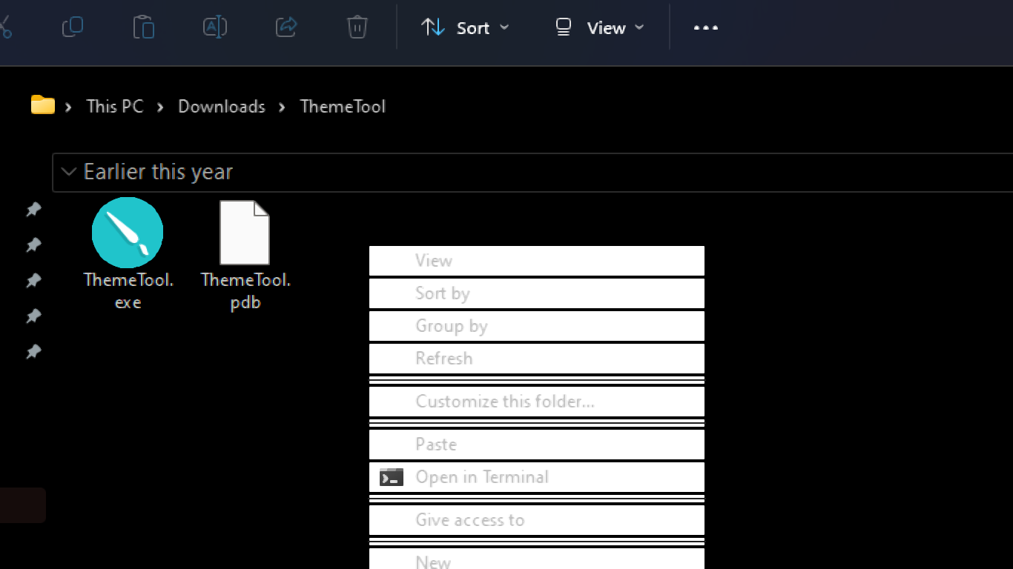This screenshot has height=569, width=1013.
Task: Click the terminal icon beside Open in Terminal
Action: click(x=391, y=476)
